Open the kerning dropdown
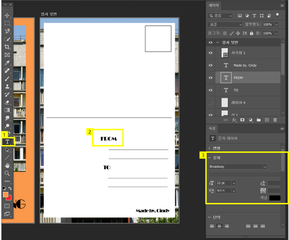This screenshot has width=289, height=240. click(x=234, y=191)
